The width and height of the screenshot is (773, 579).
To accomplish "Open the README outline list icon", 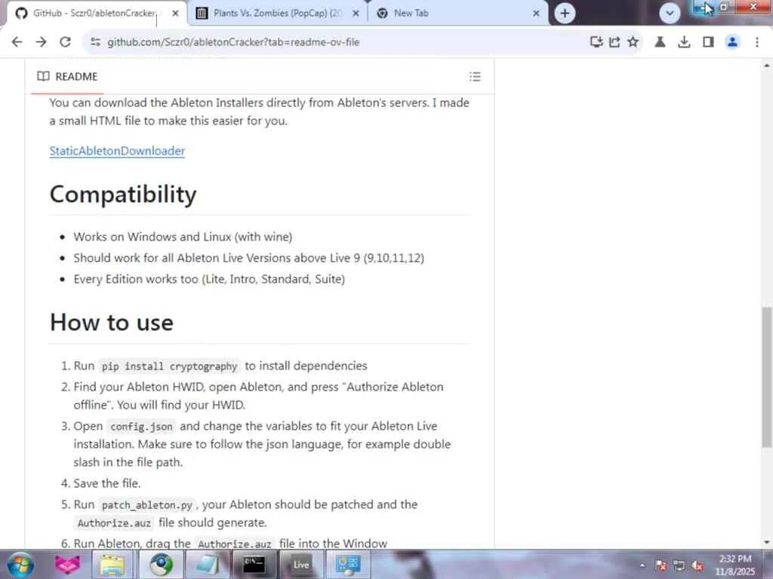I will click(x=475, y=76).
